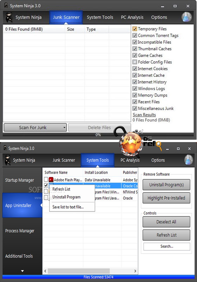Uncheck Incompatible Files option
Image resolution: width=197 pixels, height=282 pixels.
pos(135,42)
